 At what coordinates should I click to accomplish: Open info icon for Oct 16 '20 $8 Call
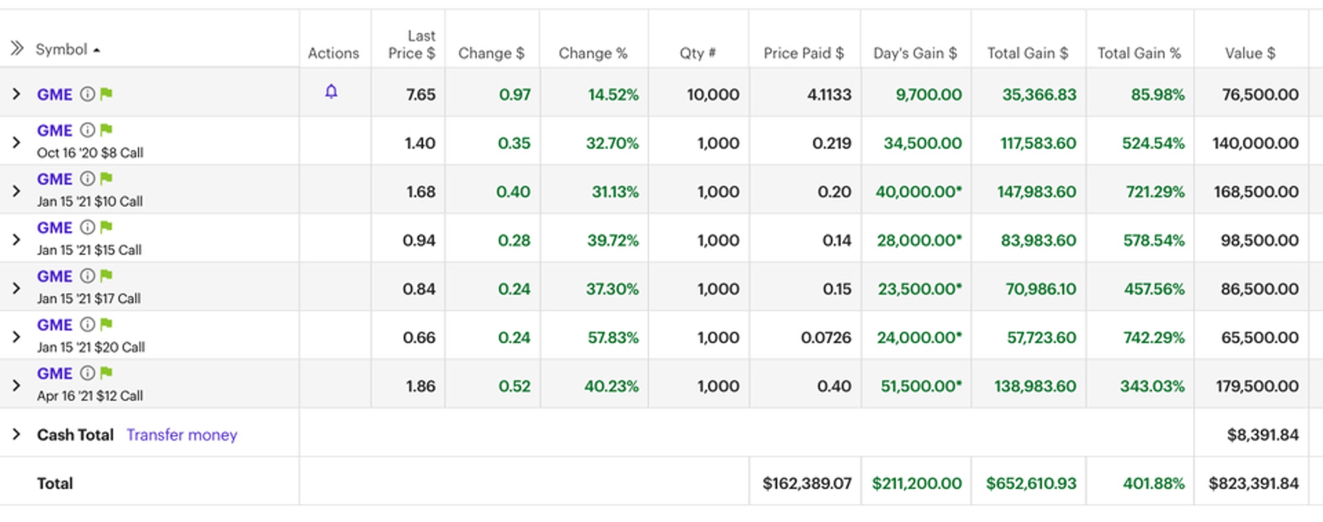point(88,129)
